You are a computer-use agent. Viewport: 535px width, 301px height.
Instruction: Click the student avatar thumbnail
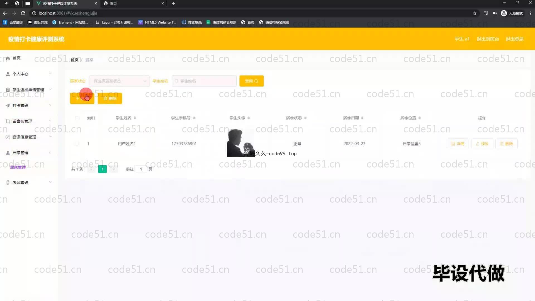pyautogui.click(x=240, y=143)
